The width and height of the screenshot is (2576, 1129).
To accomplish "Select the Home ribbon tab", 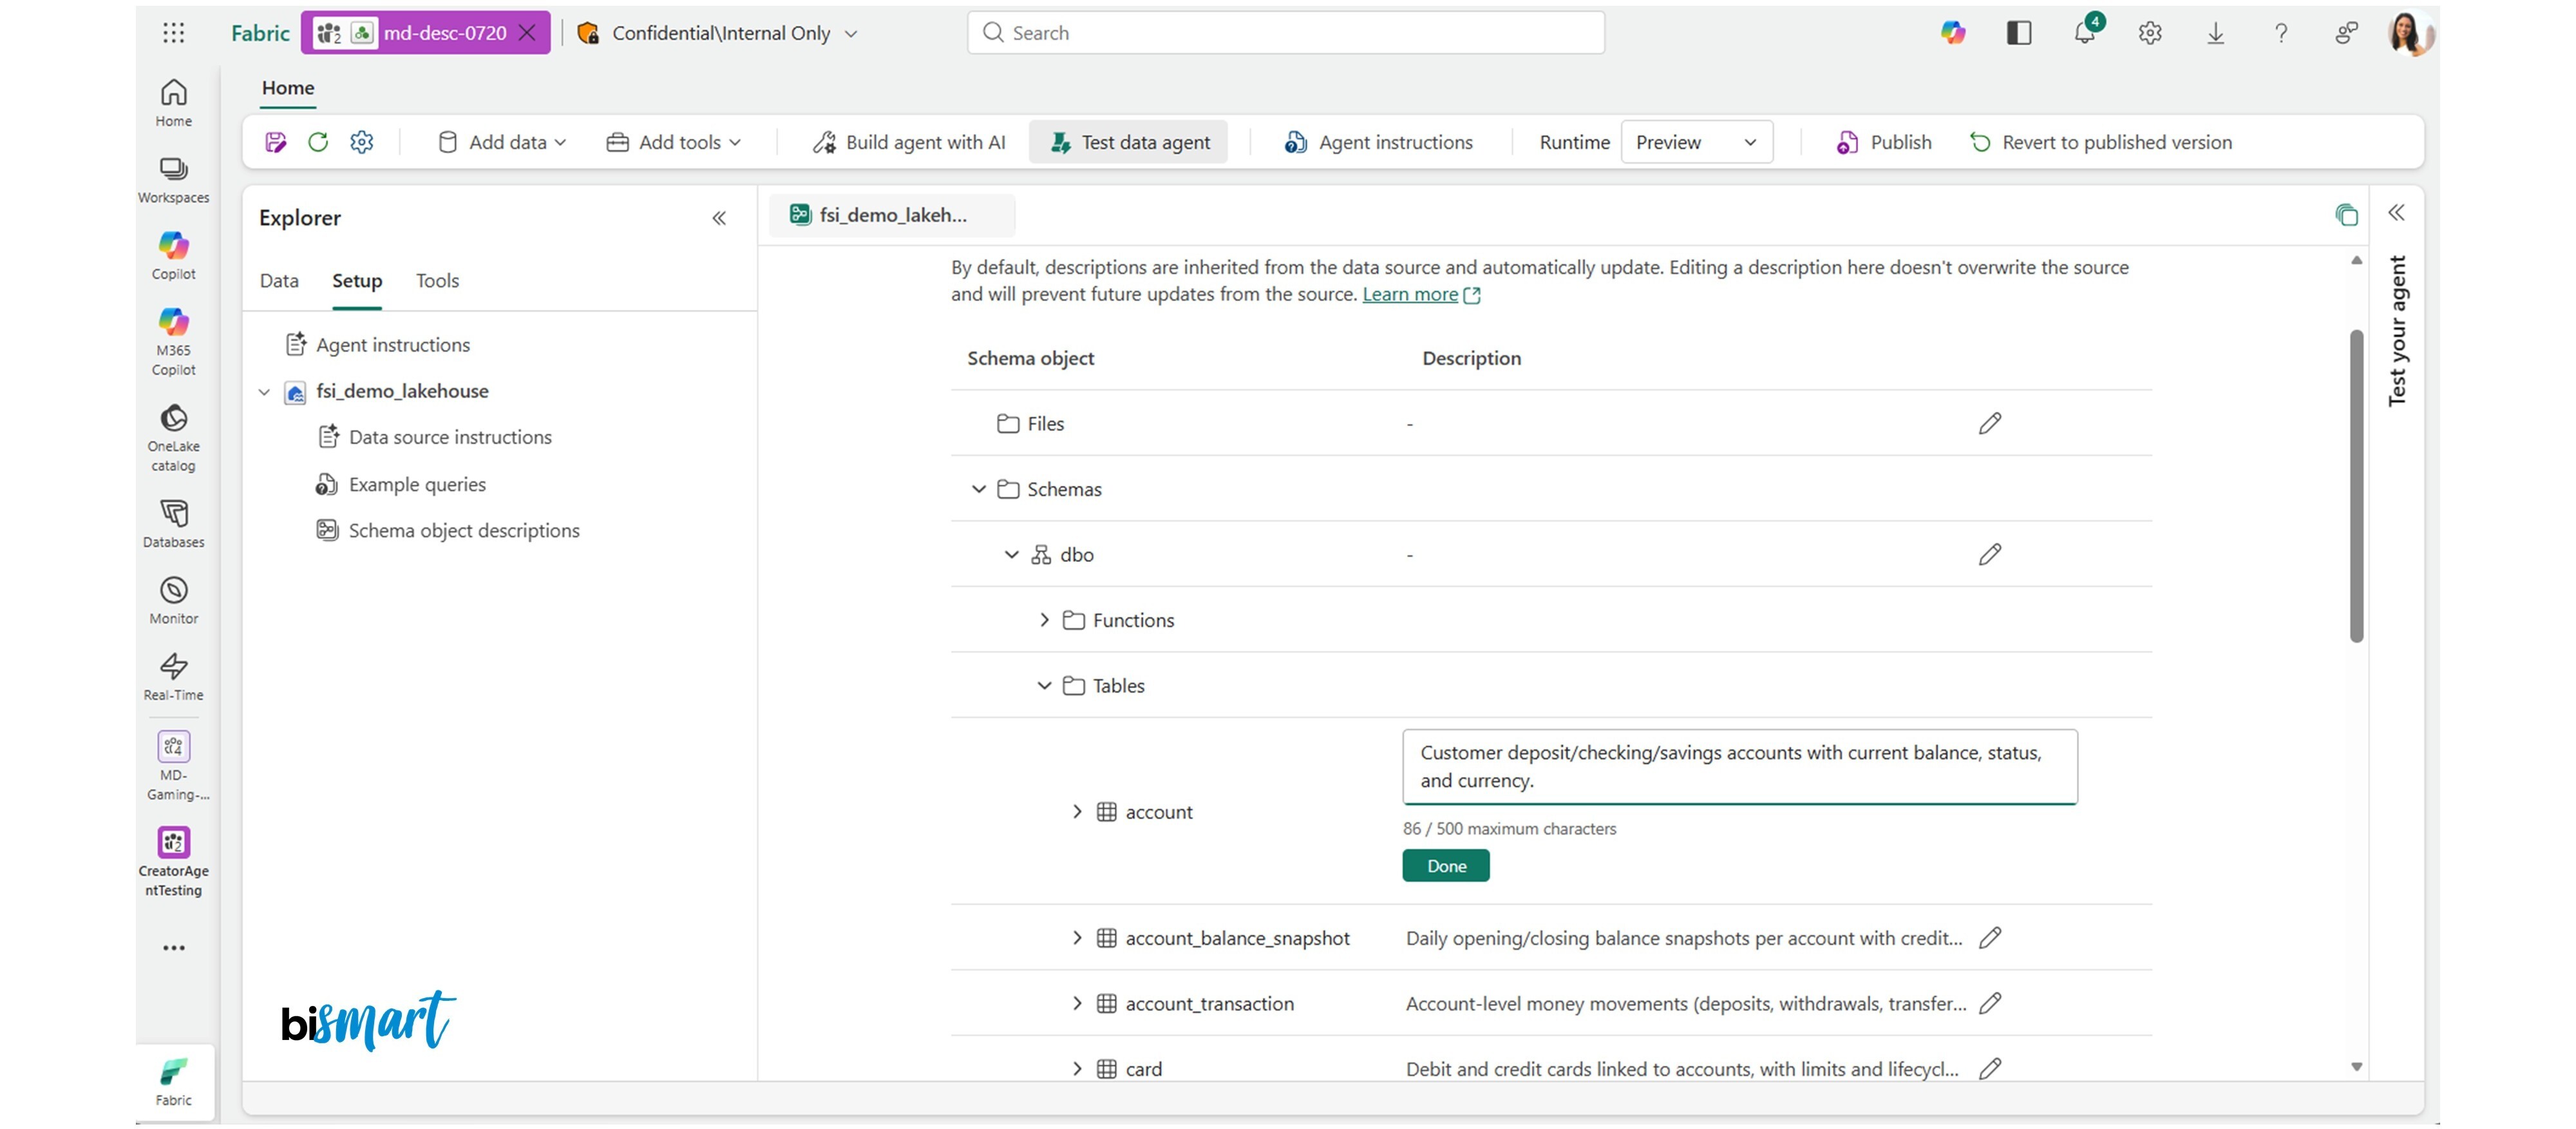I will click(x=288, y=88).
